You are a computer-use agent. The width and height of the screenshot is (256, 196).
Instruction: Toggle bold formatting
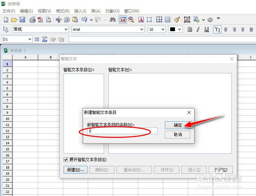coord(190,29)
